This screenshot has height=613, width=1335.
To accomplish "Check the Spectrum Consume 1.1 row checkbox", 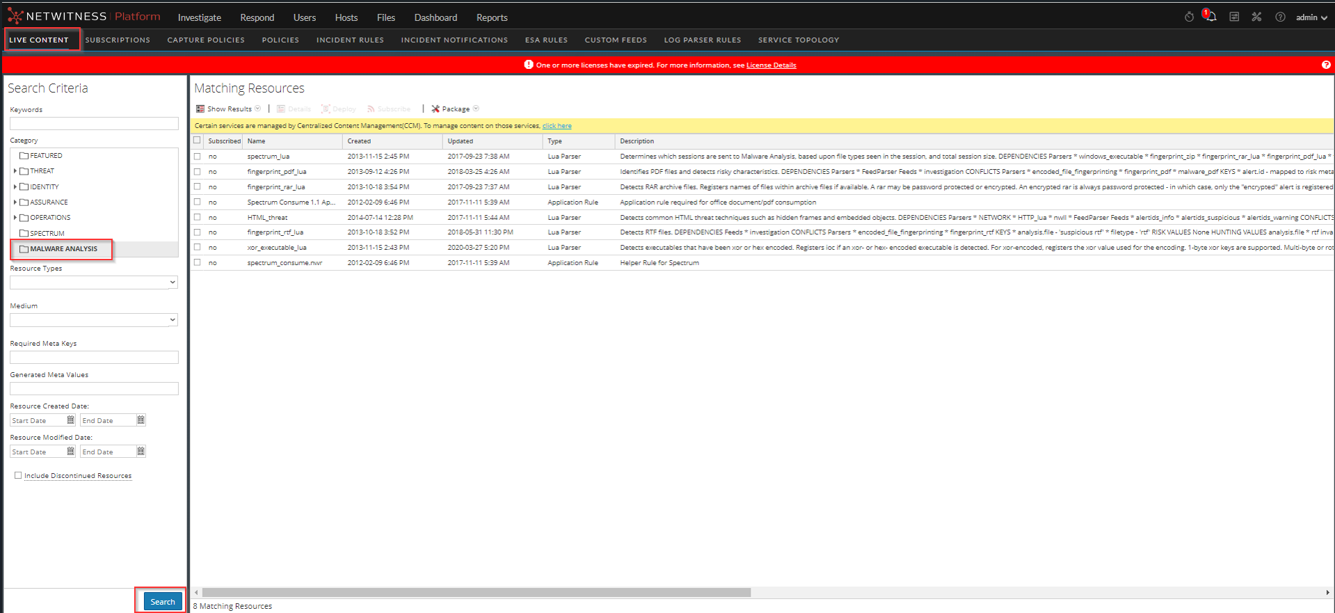I will pyautogui.click(x=198, y=202).
